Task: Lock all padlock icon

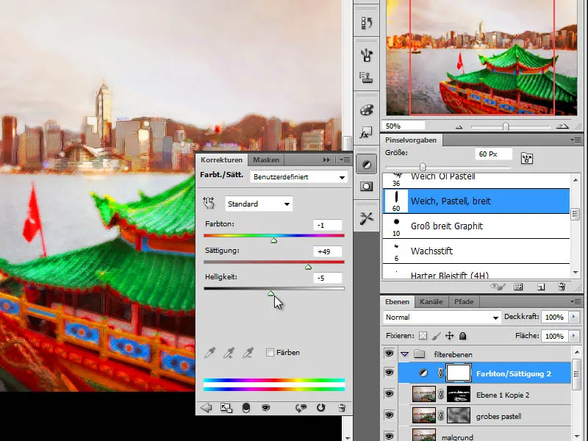Action: coord(463,336)
